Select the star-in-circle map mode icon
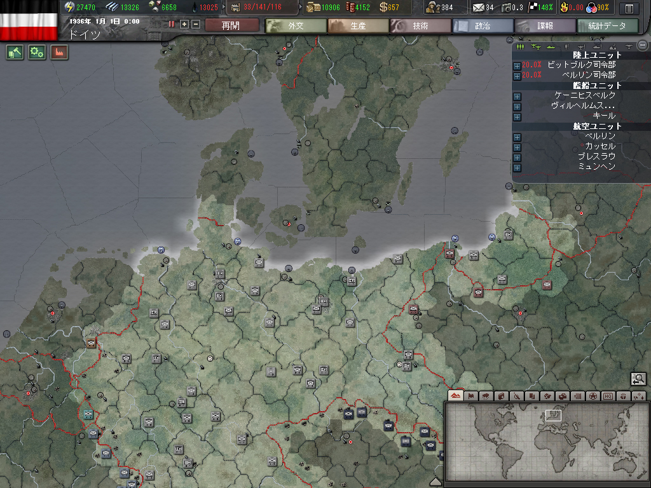Image resolution: width=651 pixels, height=488 pixels. click(x=593, y=396)
